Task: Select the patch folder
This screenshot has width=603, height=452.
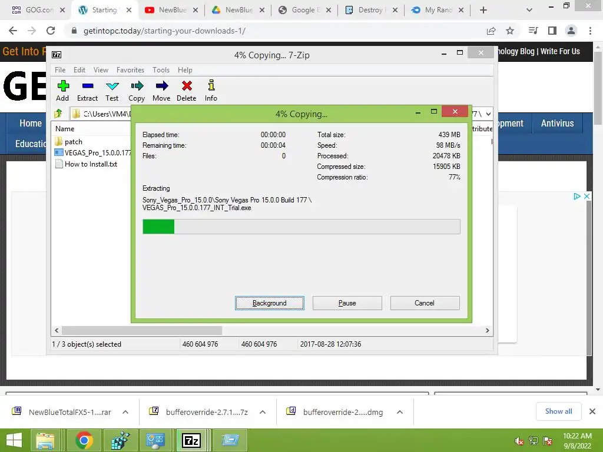Action: 73,141
